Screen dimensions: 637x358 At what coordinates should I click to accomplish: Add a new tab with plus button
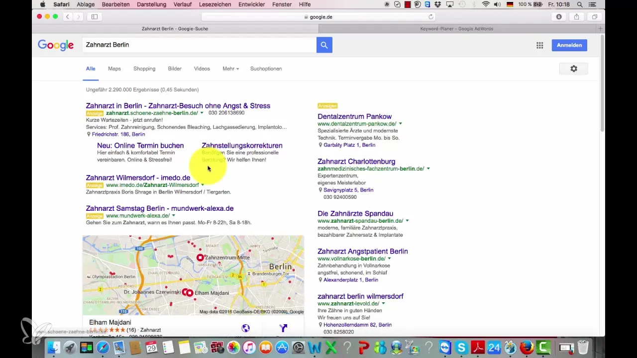(601, 29)
